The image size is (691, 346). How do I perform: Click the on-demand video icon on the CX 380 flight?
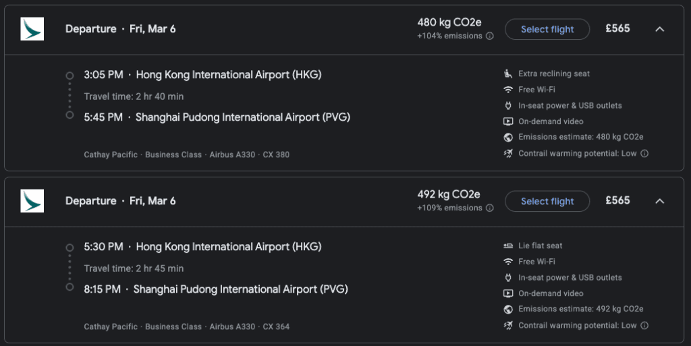pyautogui.click(x=508, y=121)
